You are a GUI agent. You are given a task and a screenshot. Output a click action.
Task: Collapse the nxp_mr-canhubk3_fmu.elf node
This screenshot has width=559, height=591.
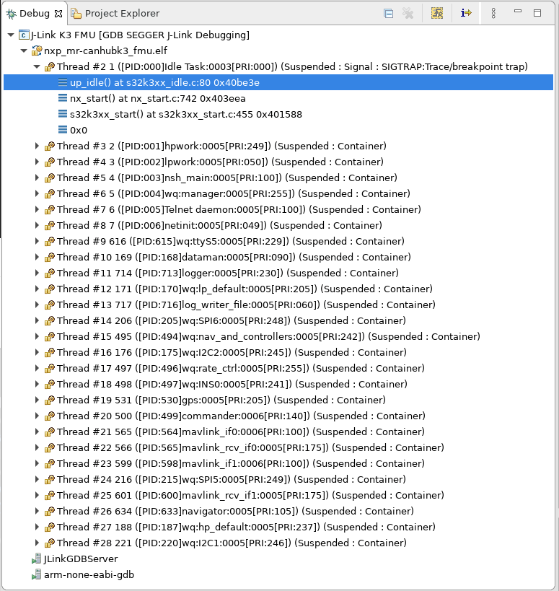(x=24, y=51)
